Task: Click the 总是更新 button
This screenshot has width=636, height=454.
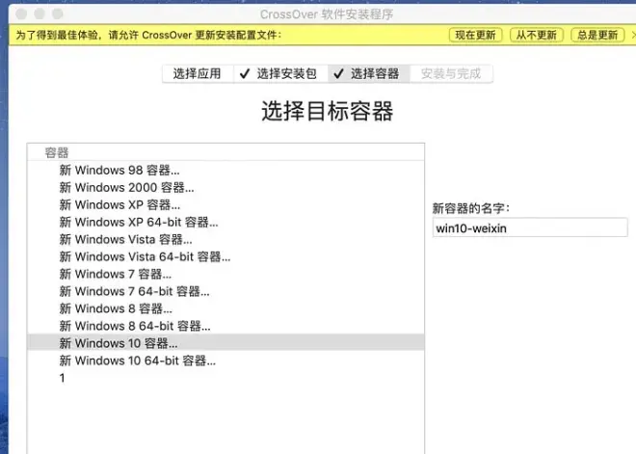Action: pos(597,35)
